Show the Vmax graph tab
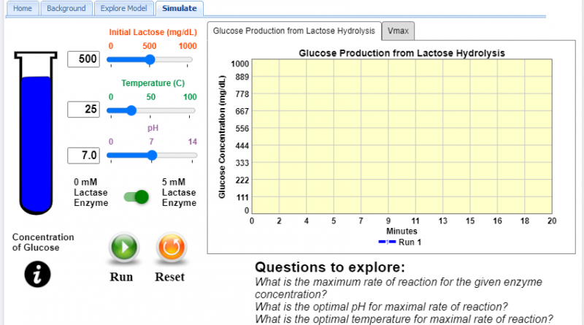 398,31
